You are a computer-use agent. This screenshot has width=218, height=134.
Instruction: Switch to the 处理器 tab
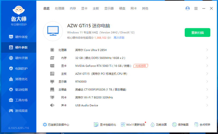(60, 8)
